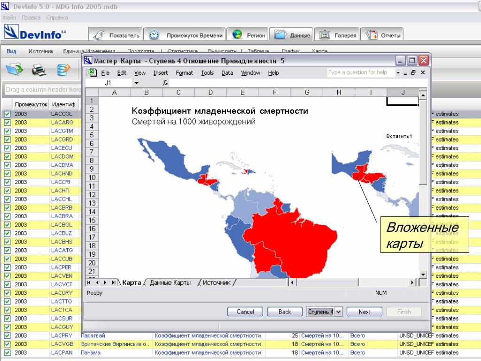Open the Справка menu
Viewport: 481px width, 361px height.
click(x=57, y=17)
